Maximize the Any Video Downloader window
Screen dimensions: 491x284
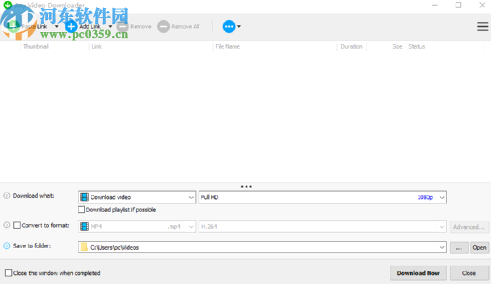458,5
